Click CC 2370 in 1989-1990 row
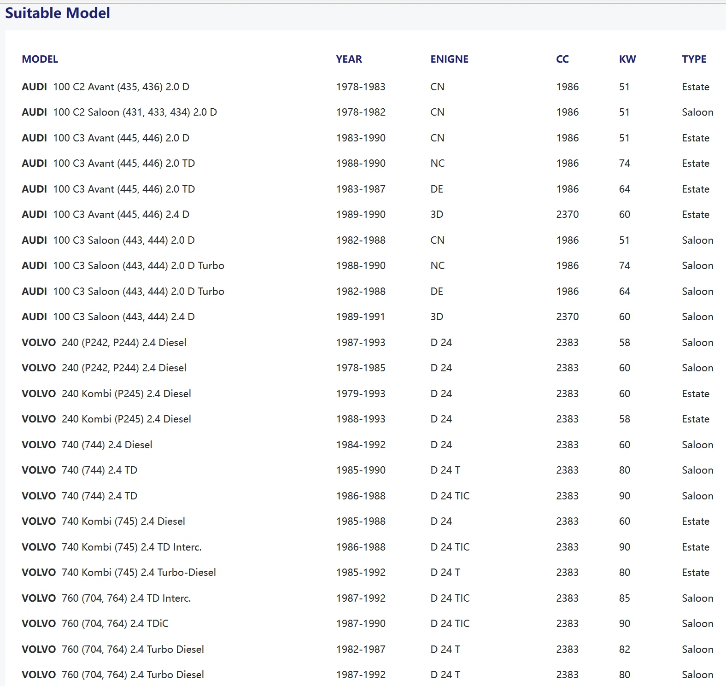This screenshot has width=726, height=686. coord(568,215)
